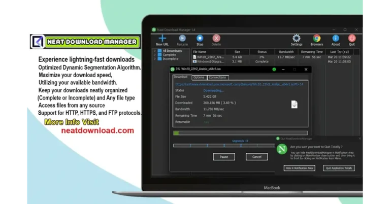Click the Resume toolbar icon

(182, 39)
